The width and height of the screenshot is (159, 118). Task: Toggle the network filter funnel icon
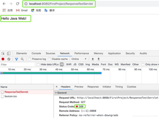click(x=17, y=59)
